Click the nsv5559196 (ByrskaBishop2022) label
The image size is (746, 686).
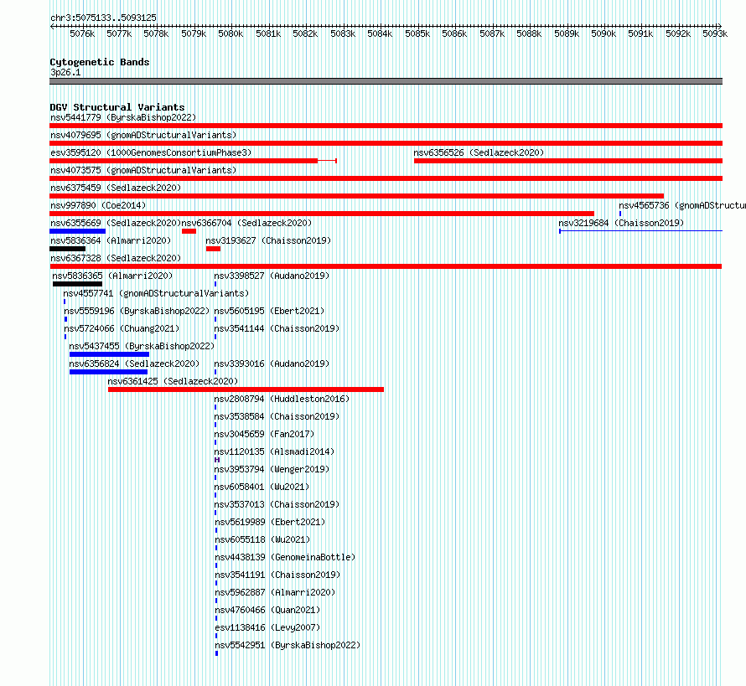click(137, 311)
